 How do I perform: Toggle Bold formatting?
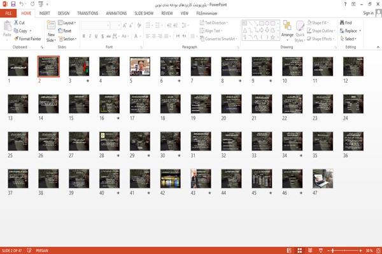pyautogui.click(x=84, y=36)
